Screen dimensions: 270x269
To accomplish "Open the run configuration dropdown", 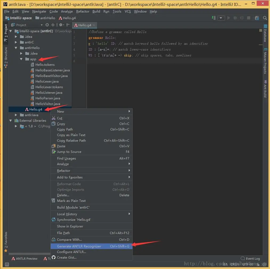I will coord(221,18).
